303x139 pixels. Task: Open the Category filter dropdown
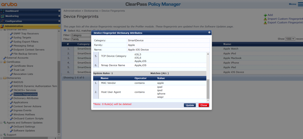pyautogui.click(x=81, y=35)
